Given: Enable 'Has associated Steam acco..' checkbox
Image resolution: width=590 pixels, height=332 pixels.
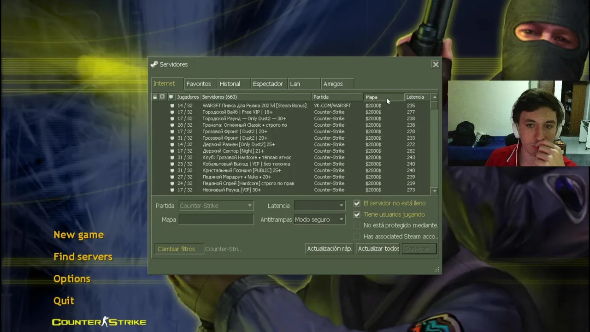Looking at the screenshot, I should (x=357, y=237).
